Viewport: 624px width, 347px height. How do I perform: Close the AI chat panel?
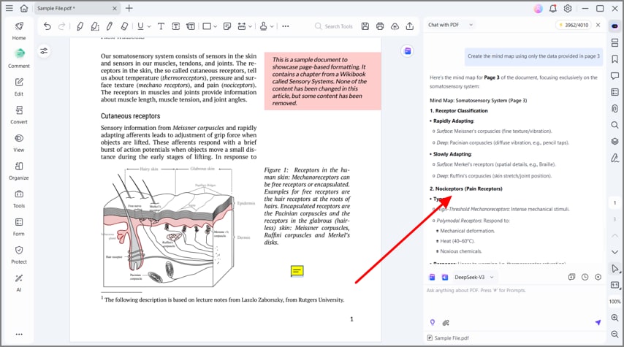click(x=598, y=25)
